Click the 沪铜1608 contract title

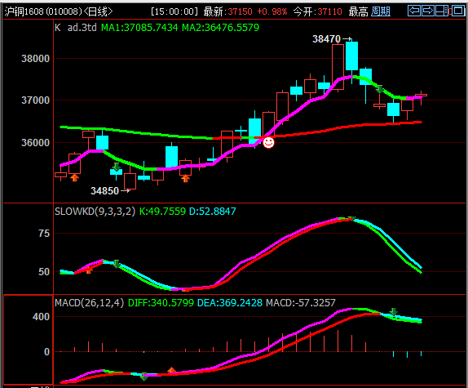tap(43, 11)
